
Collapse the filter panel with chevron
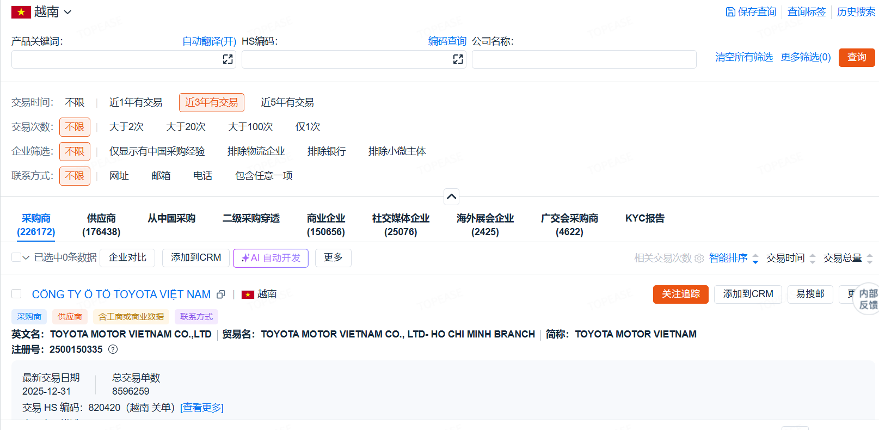pyautogui.click(x=451, y=196)
